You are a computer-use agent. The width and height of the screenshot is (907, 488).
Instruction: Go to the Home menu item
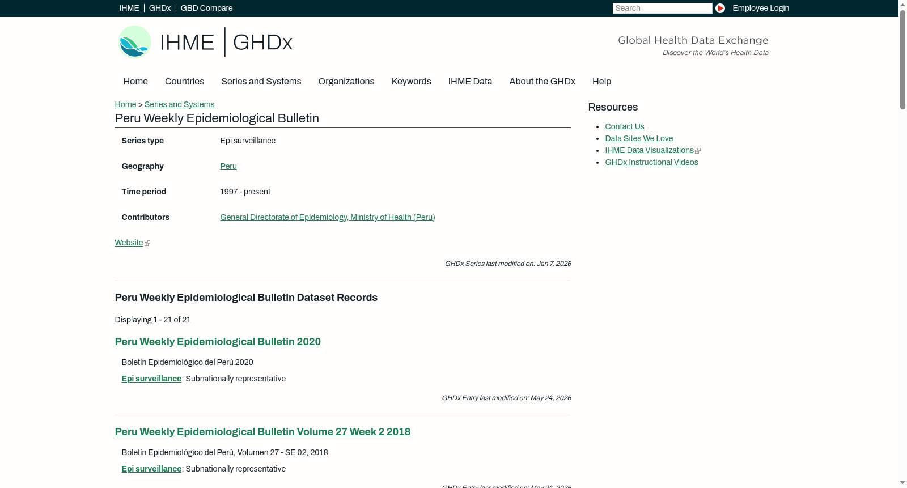(135, 82)
